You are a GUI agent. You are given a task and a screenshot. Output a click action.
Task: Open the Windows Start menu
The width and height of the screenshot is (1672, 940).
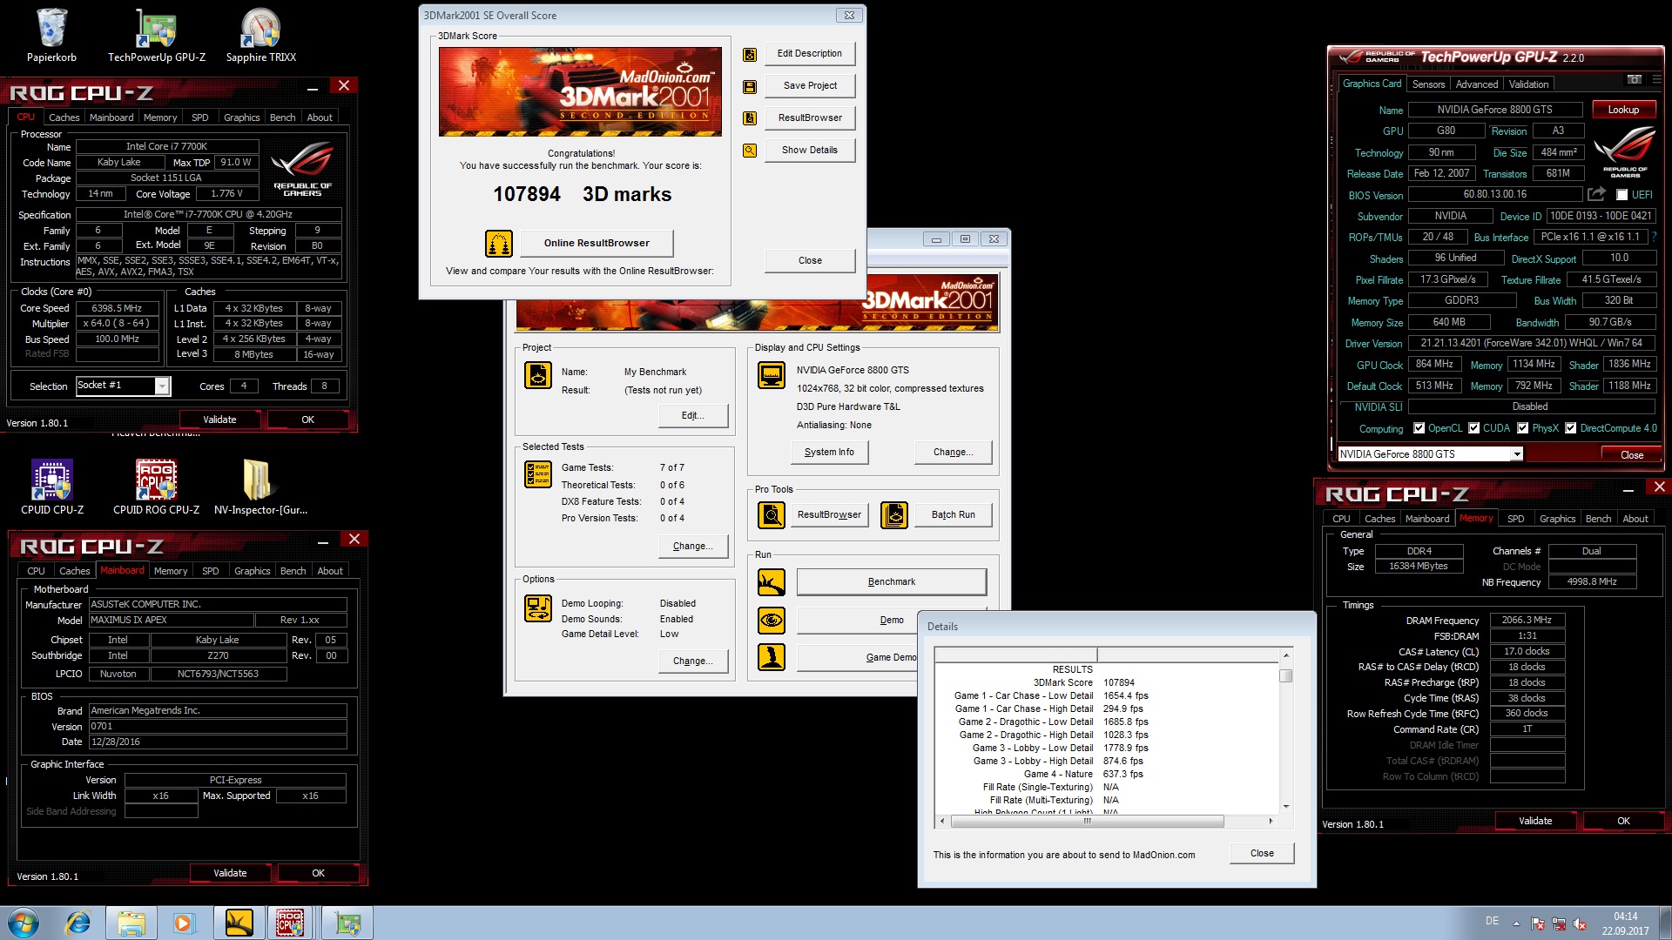(x=24, y=923)
